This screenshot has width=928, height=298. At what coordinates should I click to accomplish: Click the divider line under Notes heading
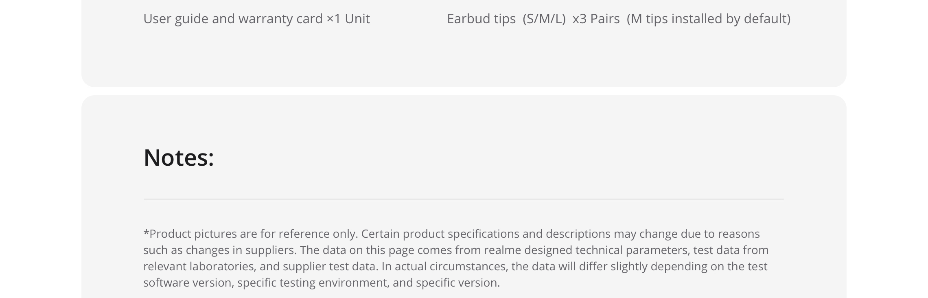pos(464,199)
